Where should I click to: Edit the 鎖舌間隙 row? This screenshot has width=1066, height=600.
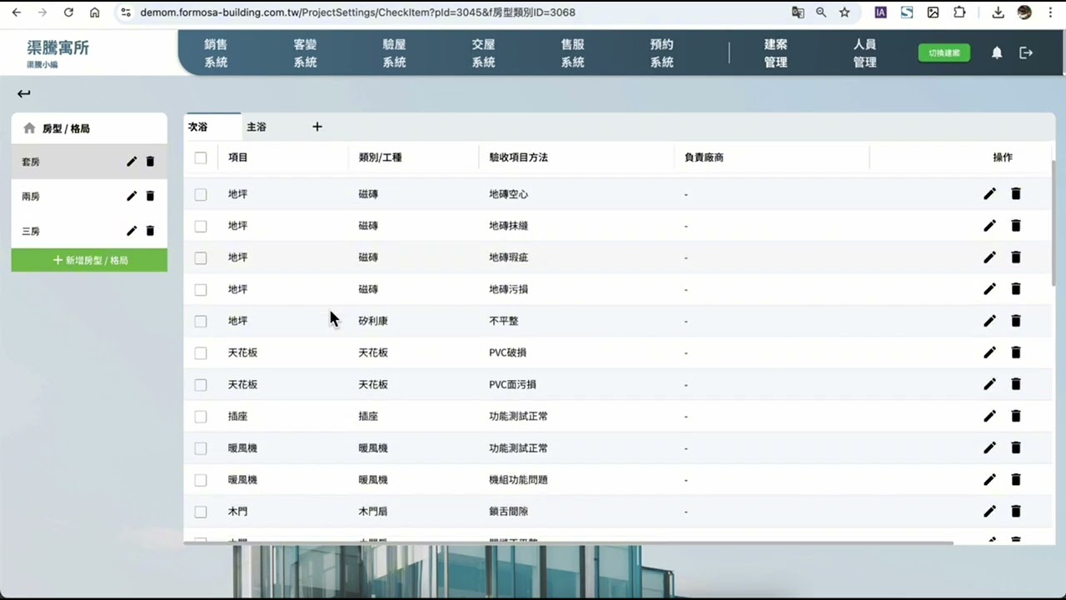pyautogui.click(x=989, y=512)
